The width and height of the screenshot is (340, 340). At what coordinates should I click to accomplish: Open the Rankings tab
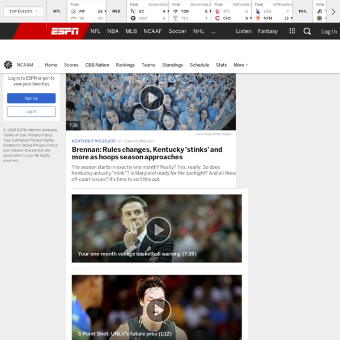(125, 65)
